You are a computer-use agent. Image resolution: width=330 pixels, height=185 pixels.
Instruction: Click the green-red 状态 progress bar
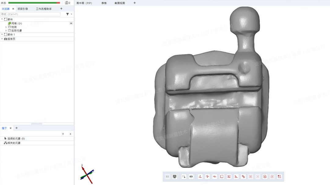point(34,3)
